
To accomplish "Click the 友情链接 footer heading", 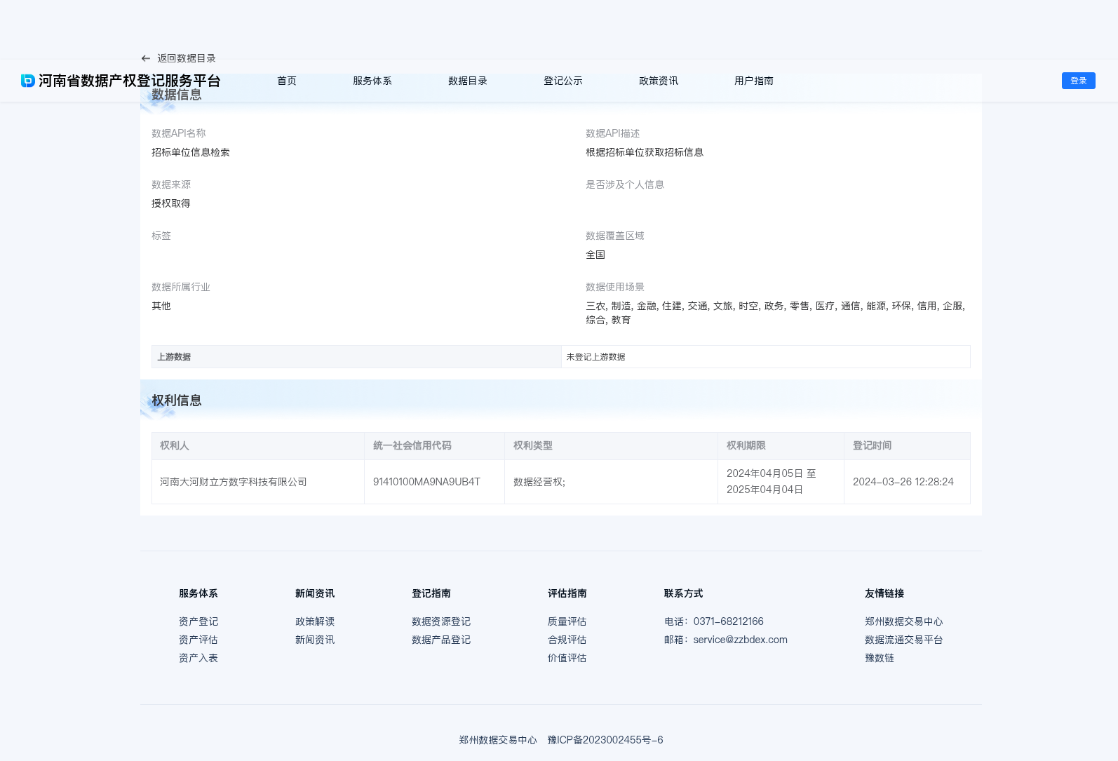I will (884, 593).
